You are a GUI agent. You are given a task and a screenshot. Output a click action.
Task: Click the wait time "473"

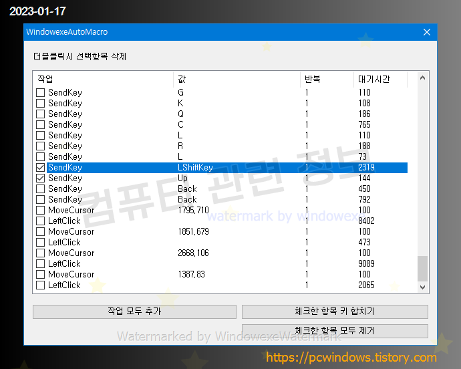[364, 242]
